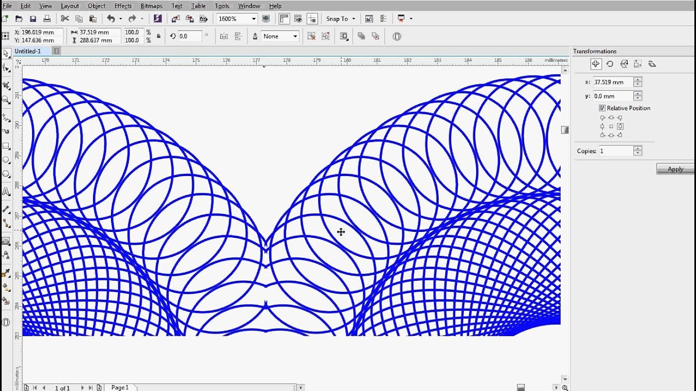Click the Export icon

pos(189,18)
